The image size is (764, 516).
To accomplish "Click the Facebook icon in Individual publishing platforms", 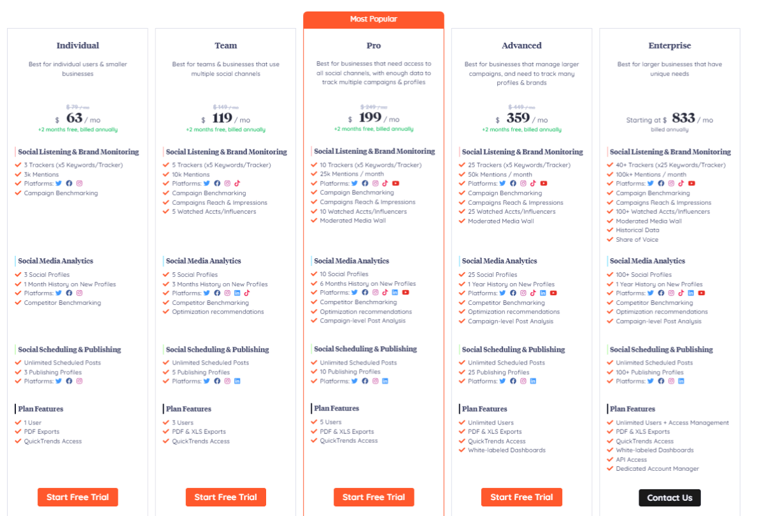I will [x=69, y=380].
